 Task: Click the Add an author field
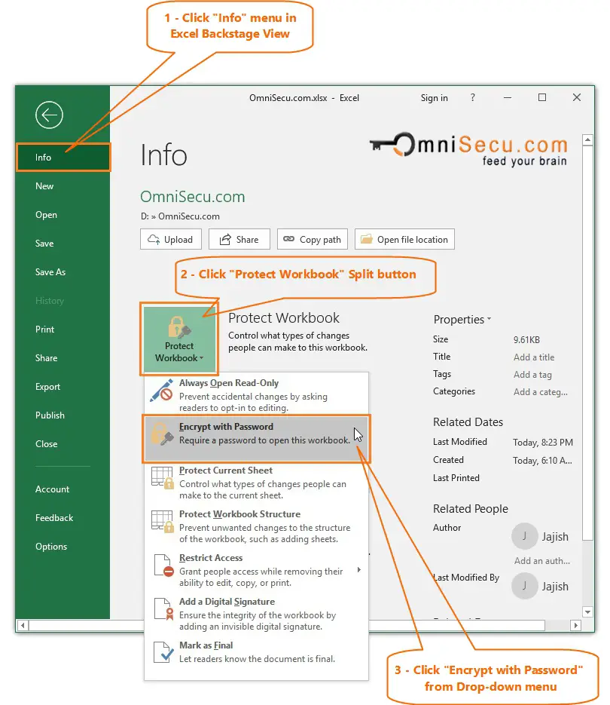[x=541, y=561]
